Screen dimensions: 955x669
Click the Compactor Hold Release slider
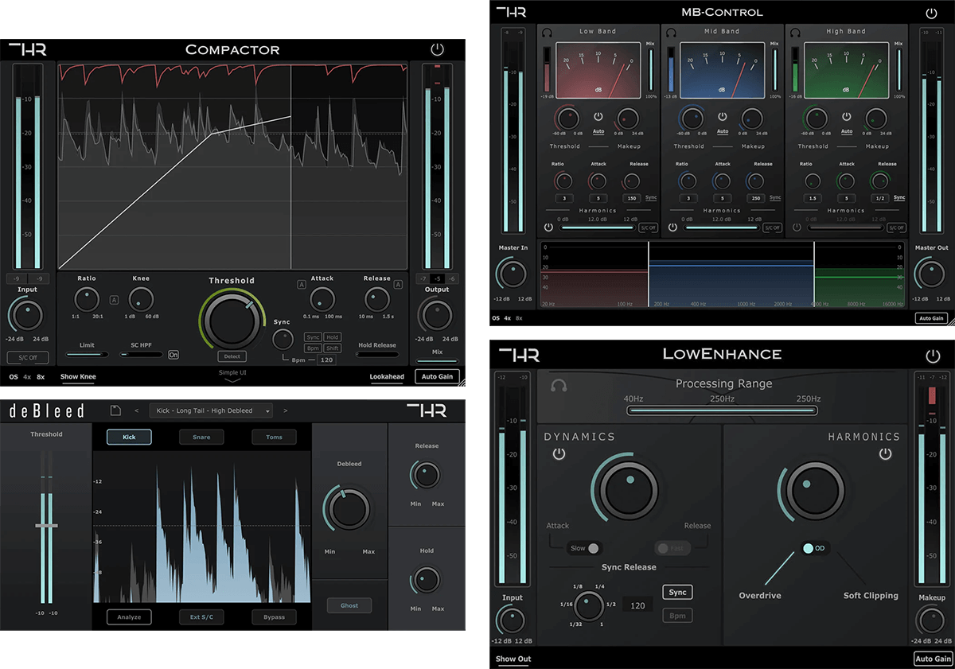[376, 354]
